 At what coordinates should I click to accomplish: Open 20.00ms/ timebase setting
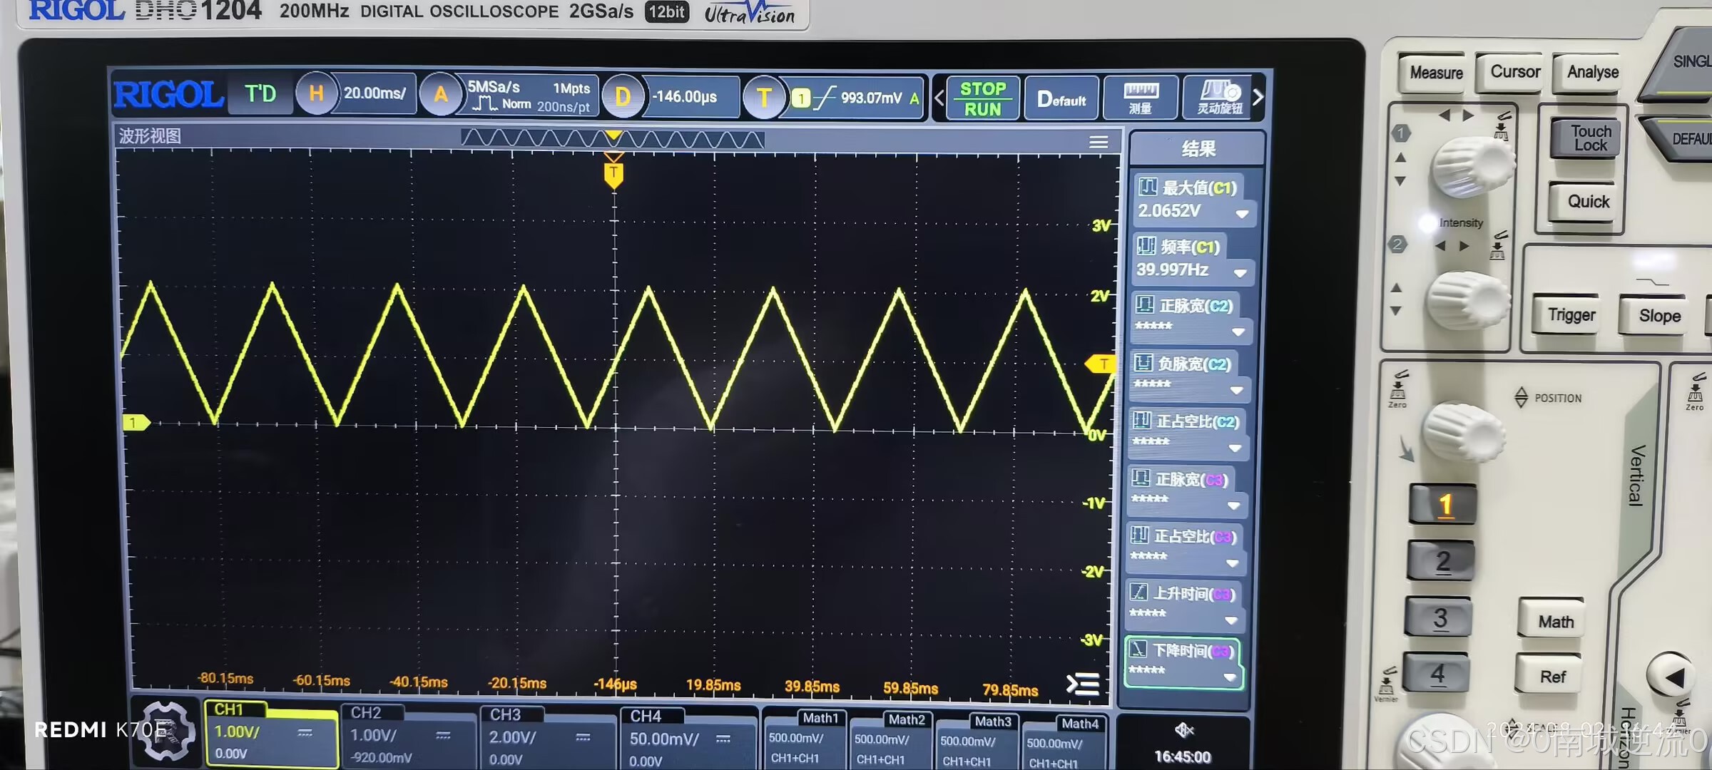(x=375, y=93)
